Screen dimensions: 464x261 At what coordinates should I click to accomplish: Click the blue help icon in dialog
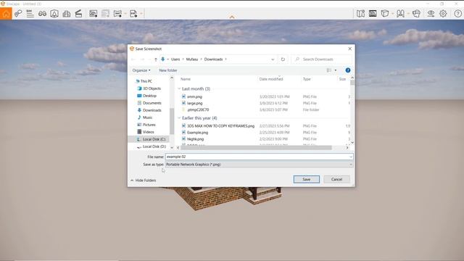click(348, 70)
